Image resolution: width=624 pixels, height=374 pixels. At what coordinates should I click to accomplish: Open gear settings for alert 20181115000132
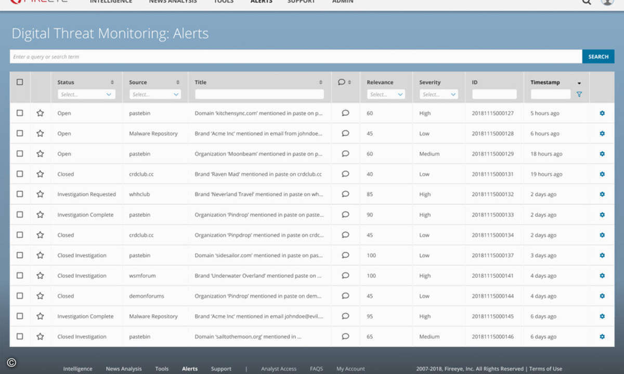(x=602, y=194)
